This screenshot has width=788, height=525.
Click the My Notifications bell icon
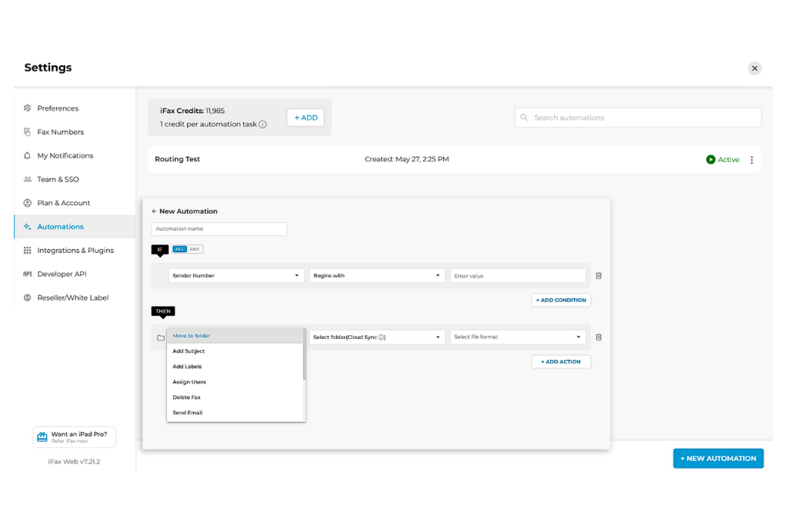tap(28, 155)
